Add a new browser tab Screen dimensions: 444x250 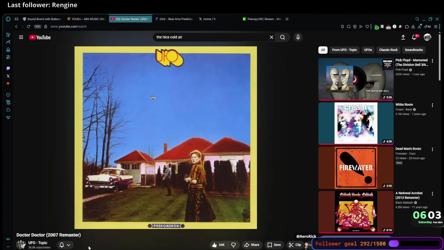click(287, 19)
